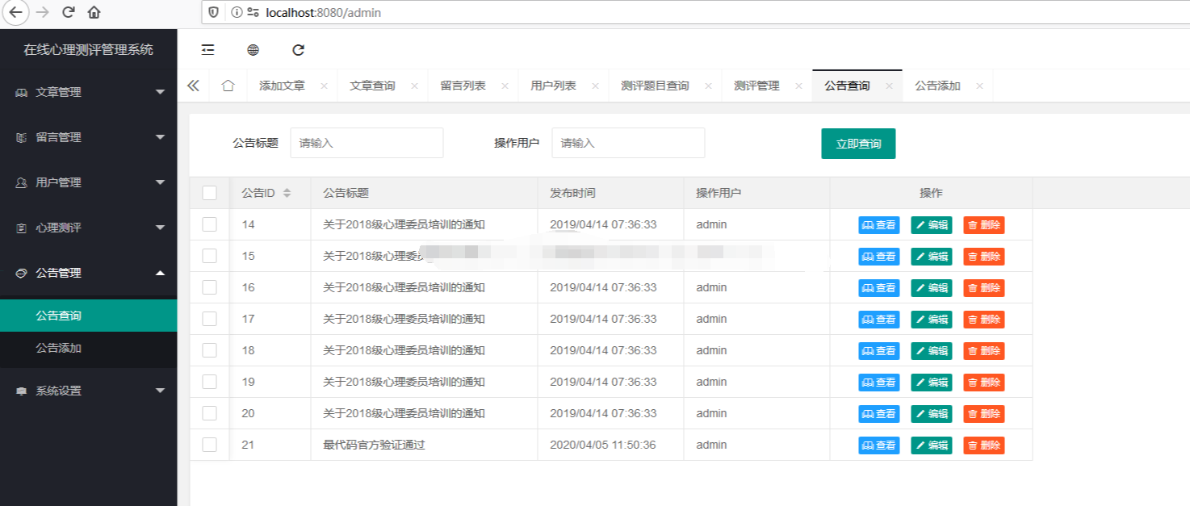Switch to 文章查询 tab

(372, 86)
